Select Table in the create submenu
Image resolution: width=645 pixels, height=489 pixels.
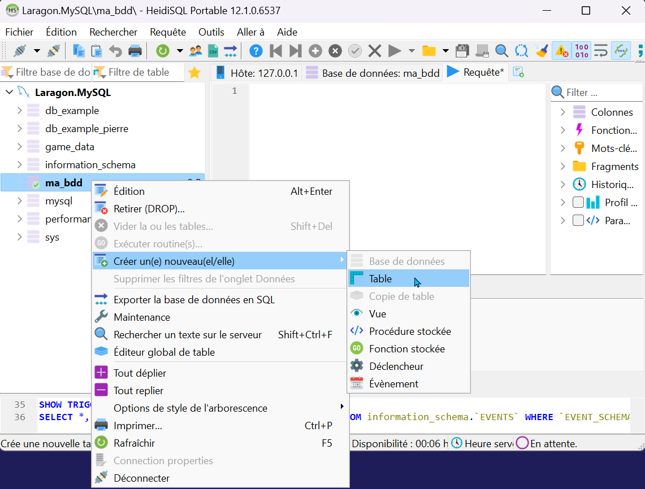click(x=380, y=278)
